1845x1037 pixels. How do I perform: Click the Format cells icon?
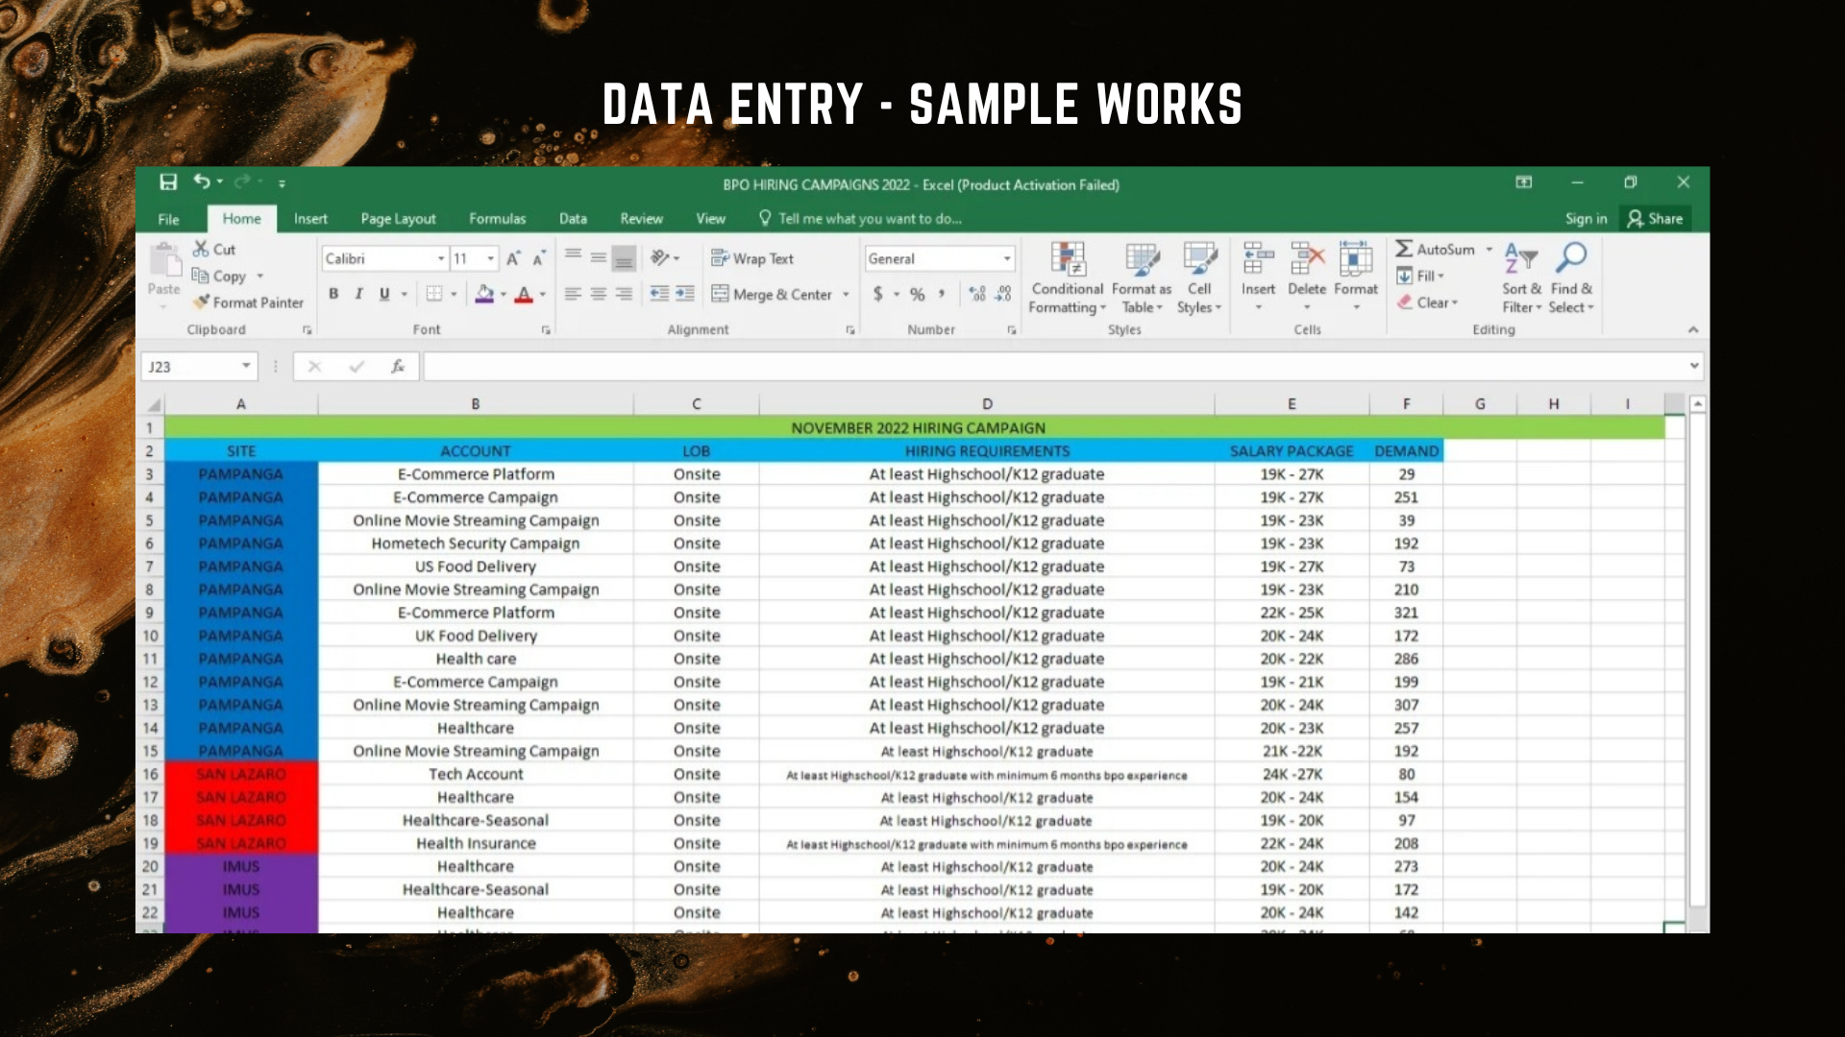click(x=1356, y=259)
